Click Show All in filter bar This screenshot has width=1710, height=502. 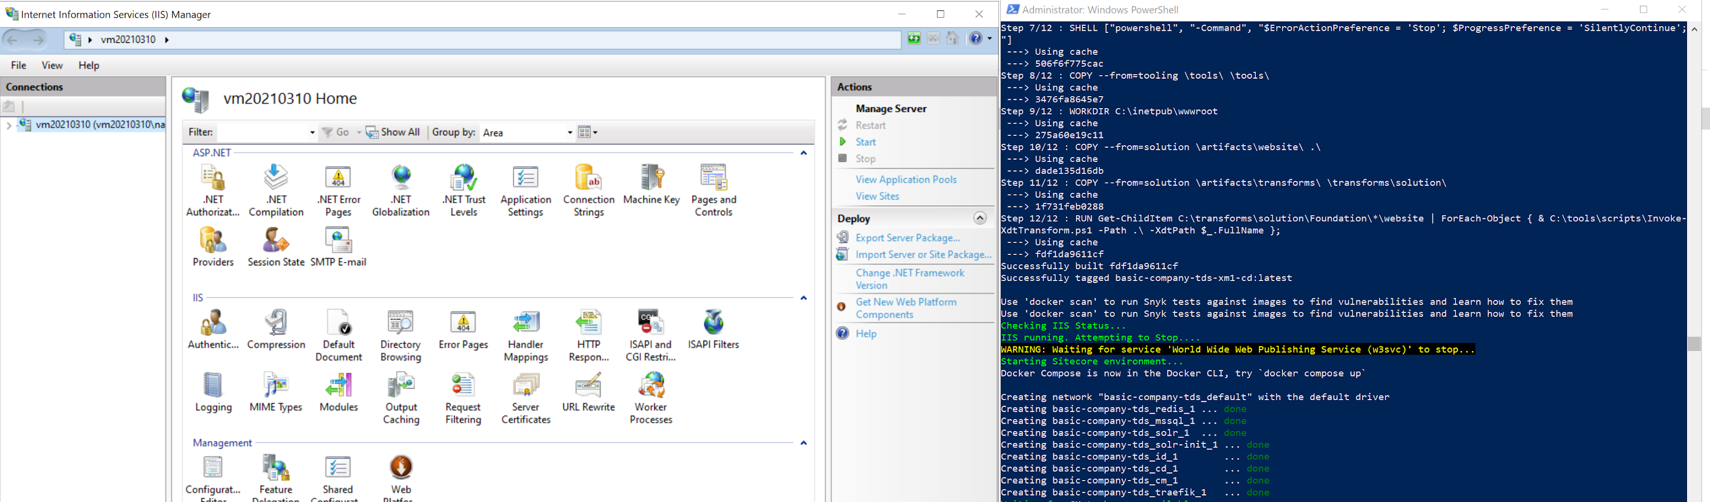393,133
